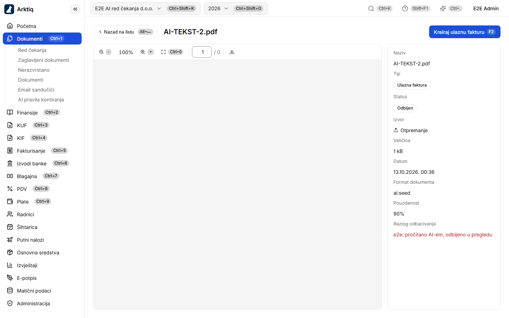Click Kreiraj ulaznu fakturu button
Screen dimensions: 509x318
[464, 32]
